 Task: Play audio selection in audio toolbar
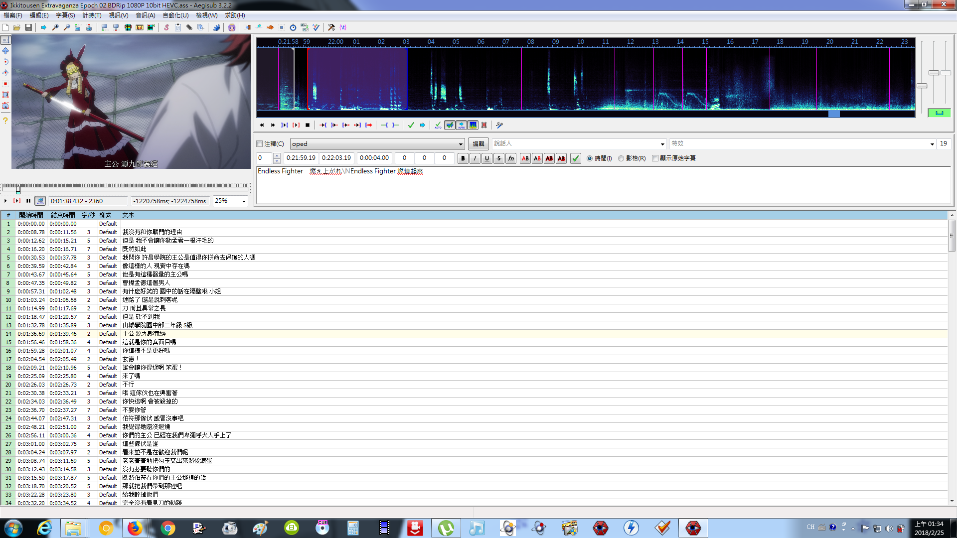click(285, 125)
